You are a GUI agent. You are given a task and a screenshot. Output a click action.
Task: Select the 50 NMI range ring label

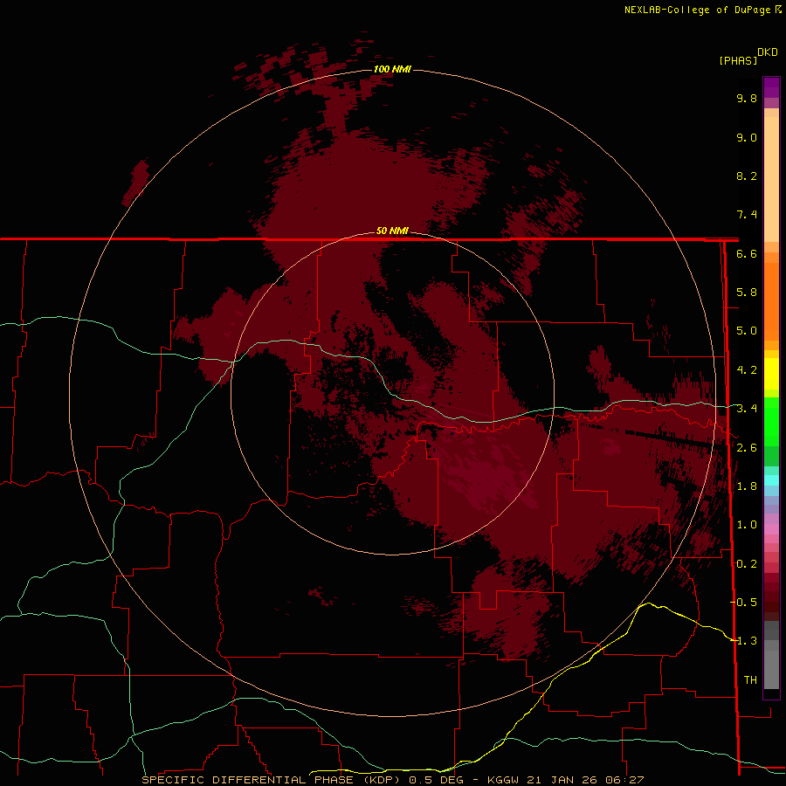click(392, 231)
